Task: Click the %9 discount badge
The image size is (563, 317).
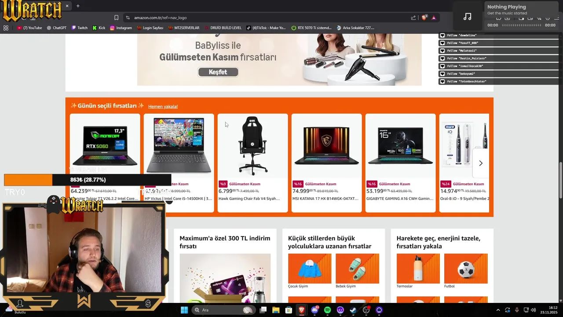Action: (x=223, y=184)
